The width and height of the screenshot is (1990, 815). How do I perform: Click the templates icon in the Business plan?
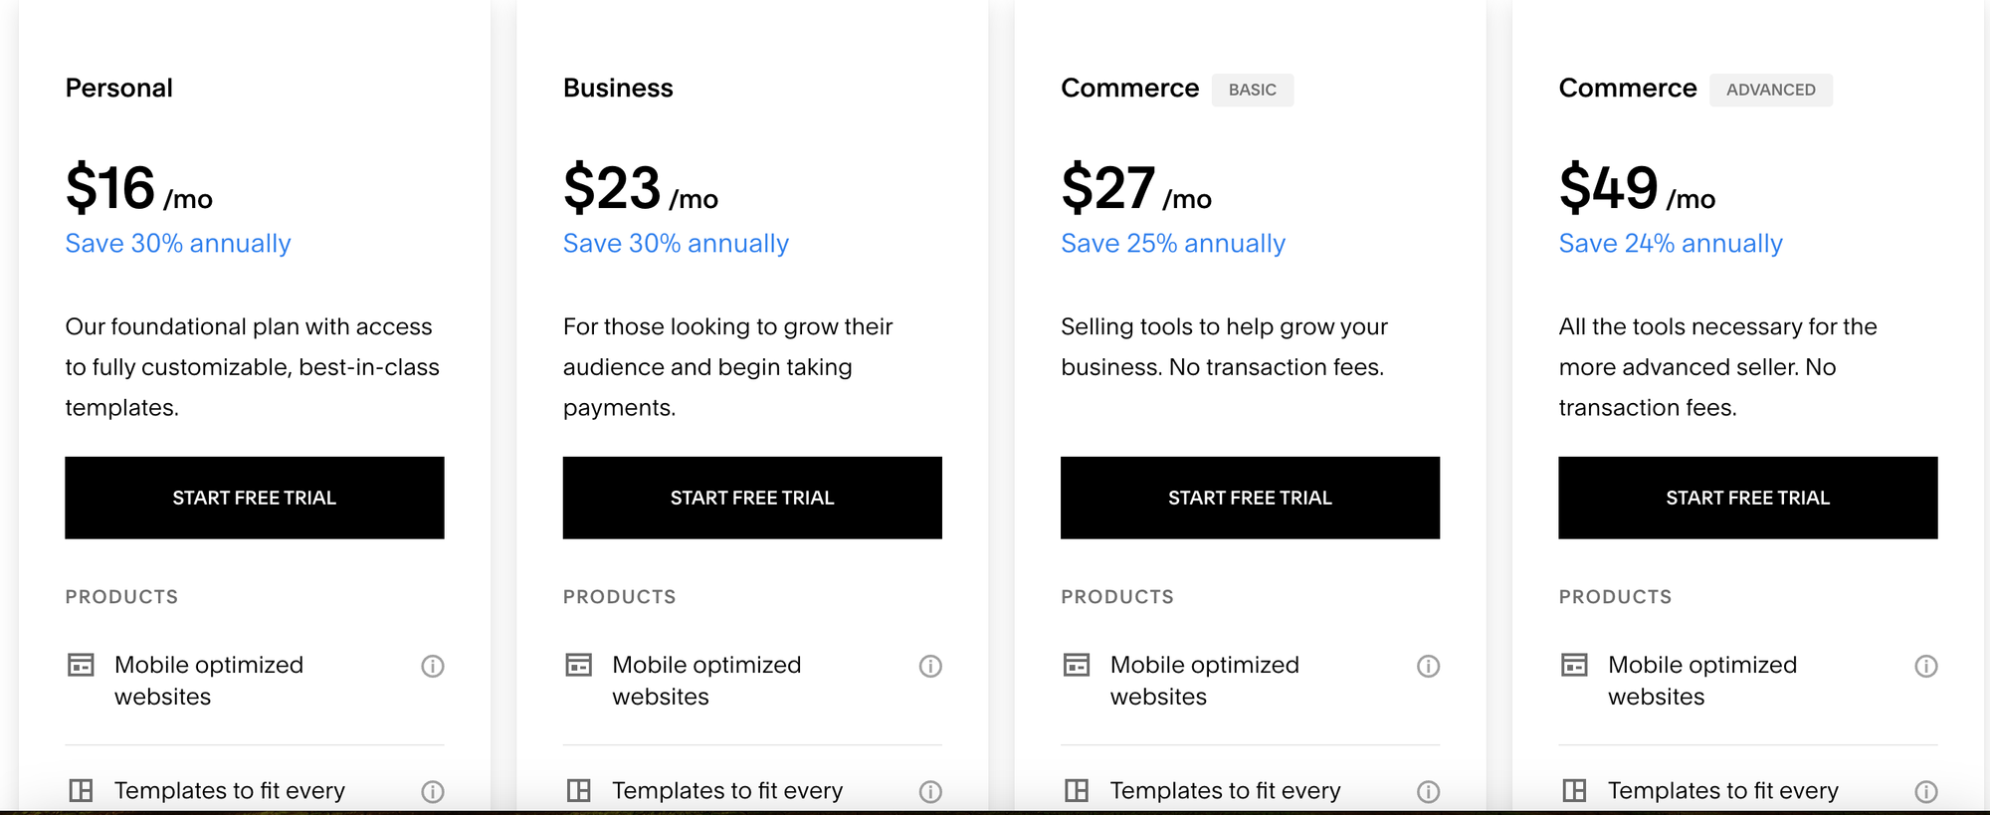point(579,790)
